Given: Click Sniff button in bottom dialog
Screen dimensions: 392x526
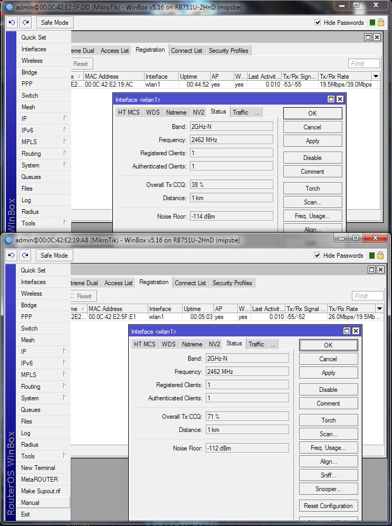Looking at the screenshot, I should point(328,475).
